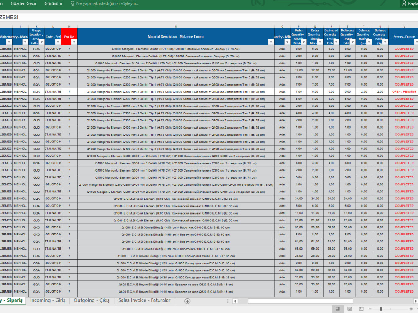
Task: Click the zoom in plus icon
Action: point(411,309)
